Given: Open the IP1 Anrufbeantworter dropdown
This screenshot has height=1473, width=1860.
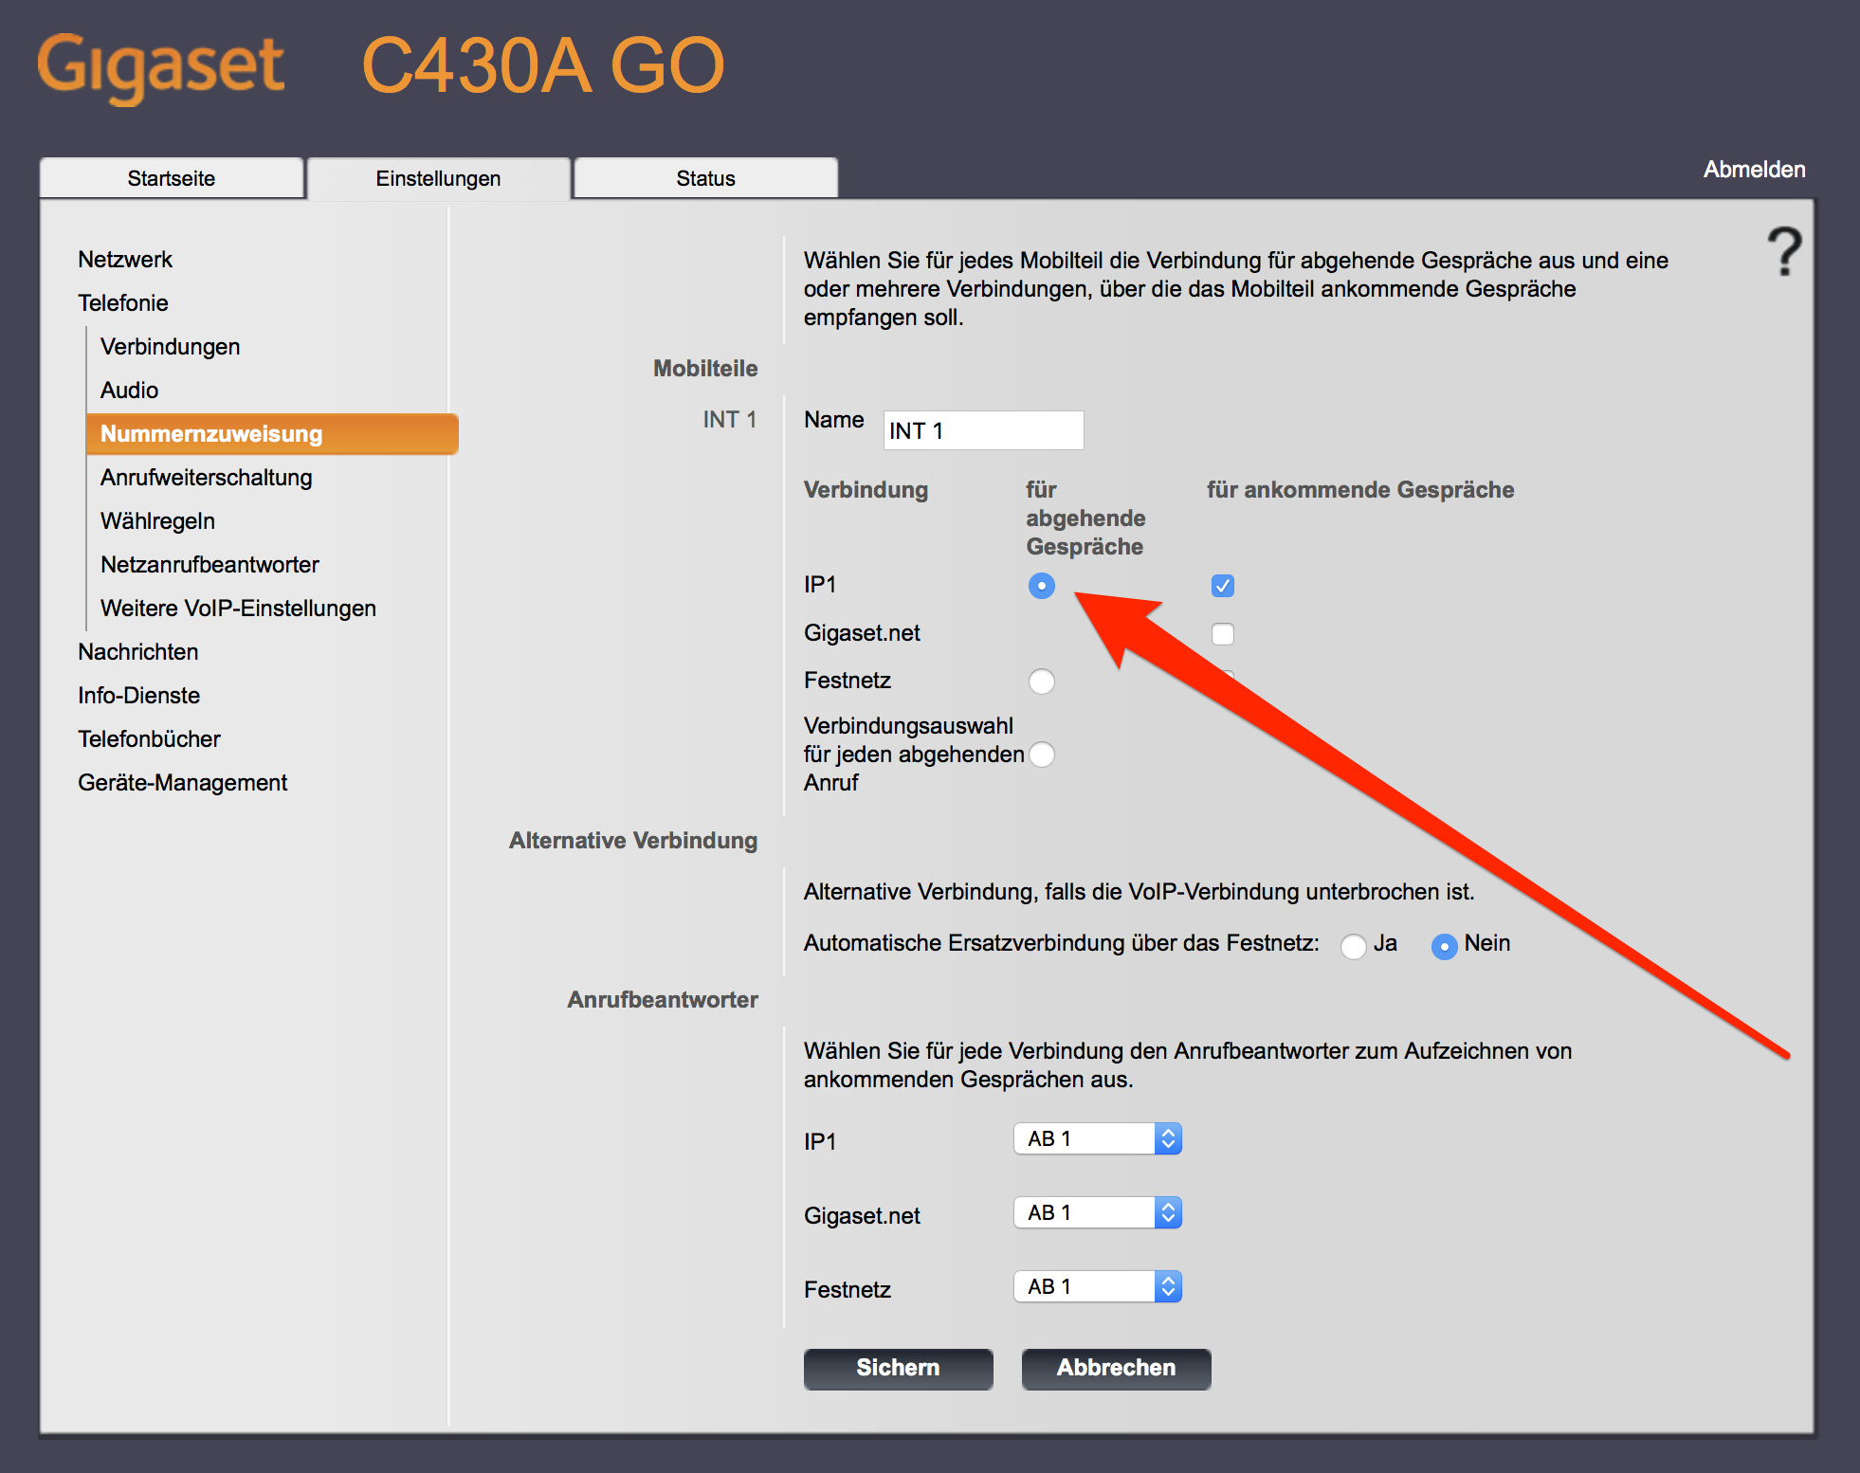Looking at the screenshot, I should coord(1098,1138).
